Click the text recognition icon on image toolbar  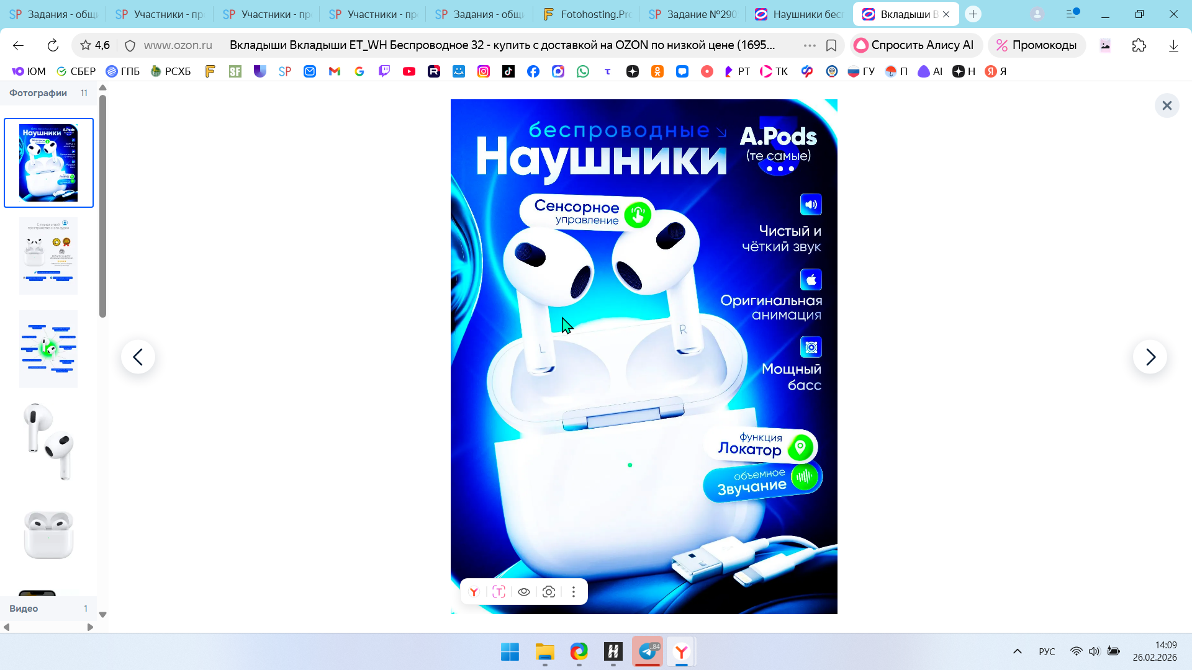499,592
